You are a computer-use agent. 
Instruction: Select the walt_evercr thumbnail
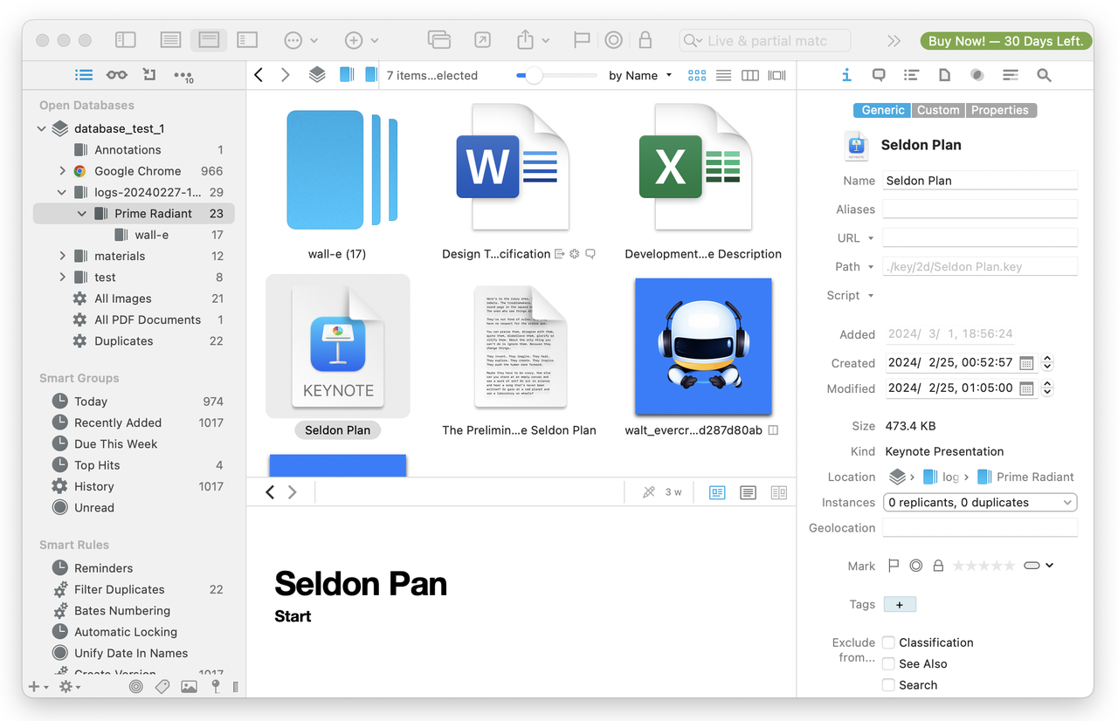[x=702, y=346]
